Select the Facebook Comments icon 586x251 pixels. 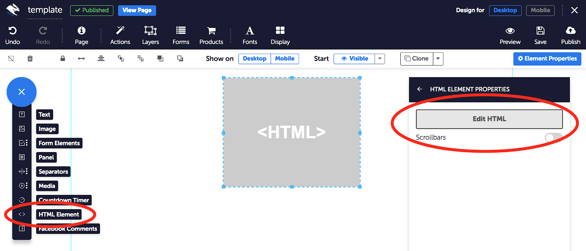point(22,229)
